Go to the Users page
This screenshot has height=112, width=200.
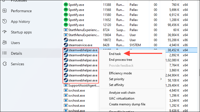click(x=15, y=43)
